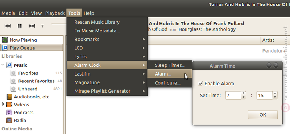This screenshot has width=290, height=134.
Task: Decrease the alarm minutes with down arrow
Action: pos(275,97)
